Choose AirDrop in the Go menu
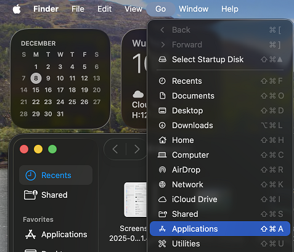This screenshot has height=252, width=294. pos(220,169)
